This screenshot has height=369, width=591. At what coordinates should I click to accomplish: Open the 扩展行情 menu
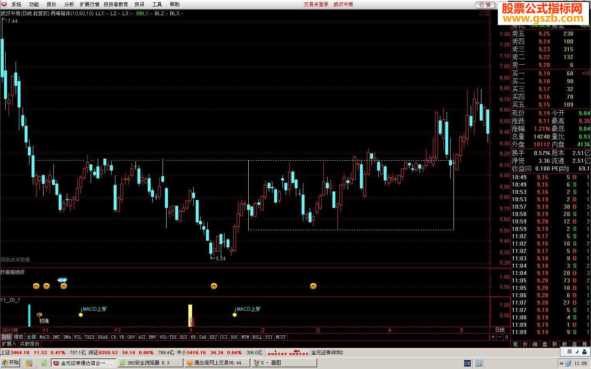(89, 4)
